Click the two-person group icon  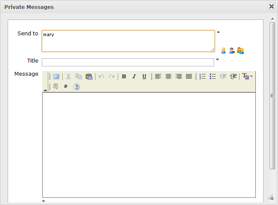point(240,51)
